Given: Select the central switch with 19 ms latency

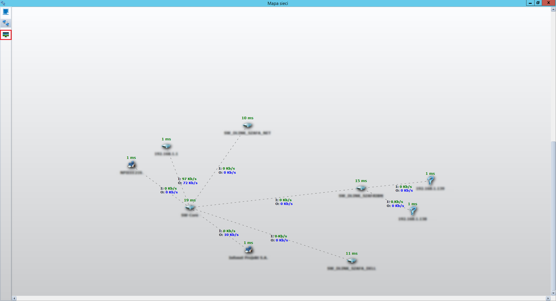Looking at the screenshot, I should click(x=190, y=207).
